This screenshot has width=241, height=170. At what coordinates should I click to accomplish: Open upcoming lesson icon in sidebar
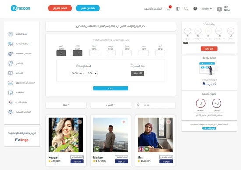[11, 44]
